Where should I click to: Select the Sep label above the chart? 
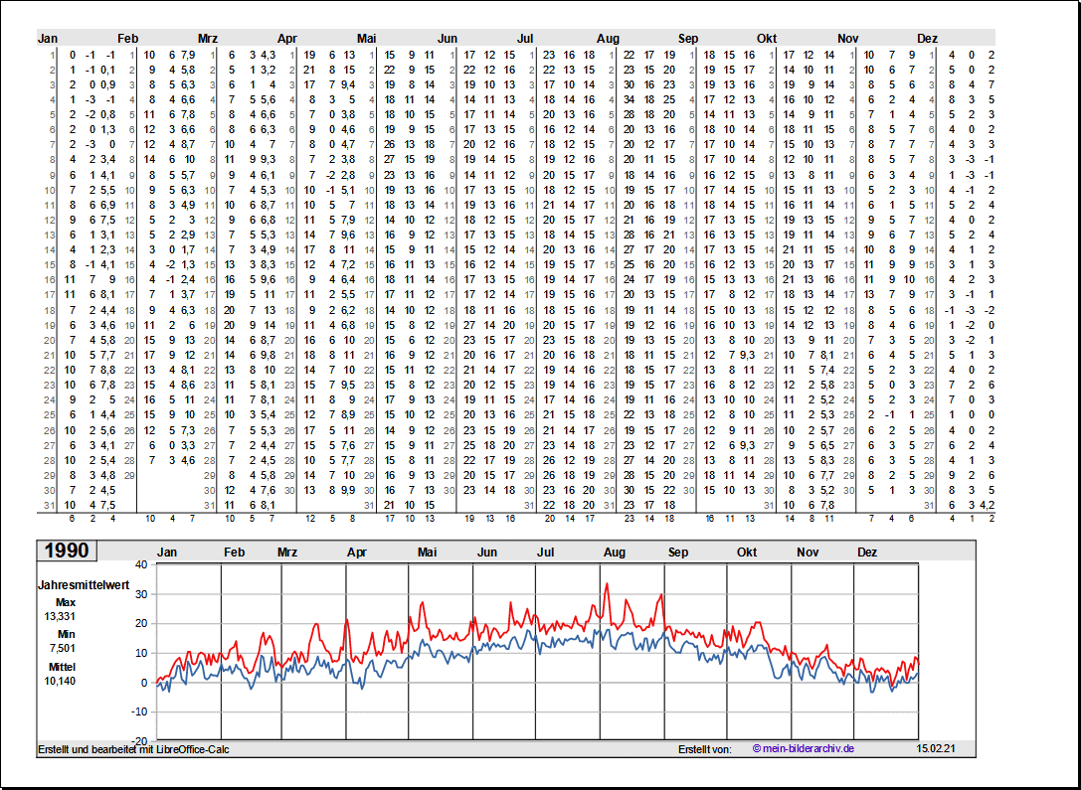[x=678, y=552]
